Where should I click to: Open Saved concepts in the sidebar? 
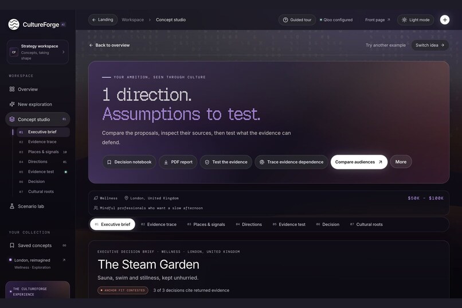pyautogui.click(x=37, y=245)
